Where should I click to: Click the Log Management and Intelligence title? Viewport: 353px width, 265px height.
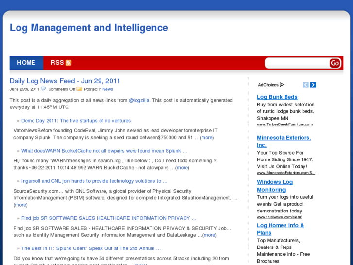(89, 28)
